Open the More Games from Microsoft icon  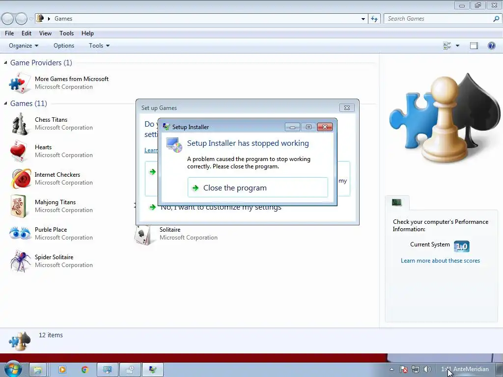tap(20, 82)
